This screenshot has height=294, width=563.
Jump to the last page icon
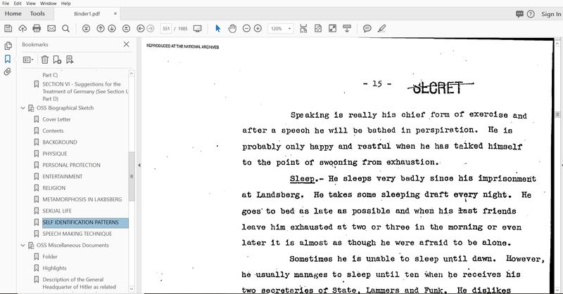click(126, 28)
